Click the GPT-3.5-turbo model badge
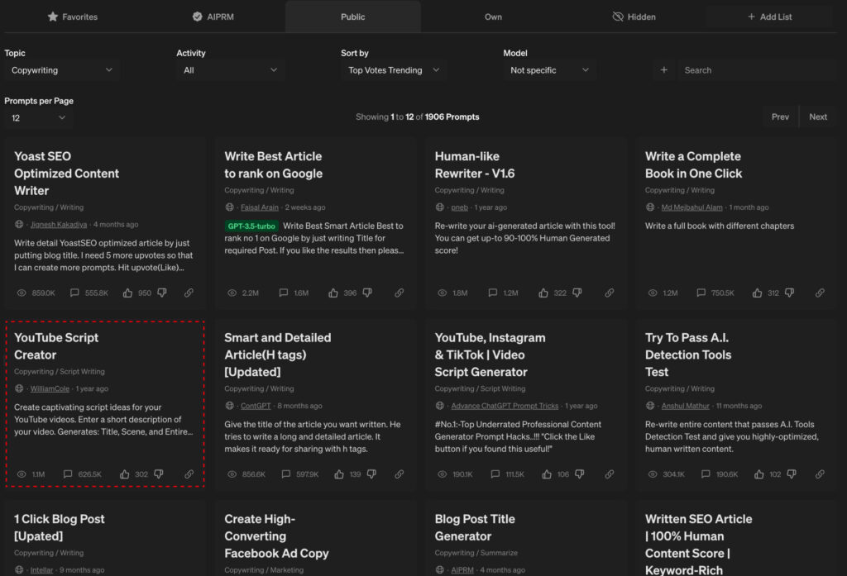Screen dimensions: 847x576 pyautogui.click(x=251, y=226)
